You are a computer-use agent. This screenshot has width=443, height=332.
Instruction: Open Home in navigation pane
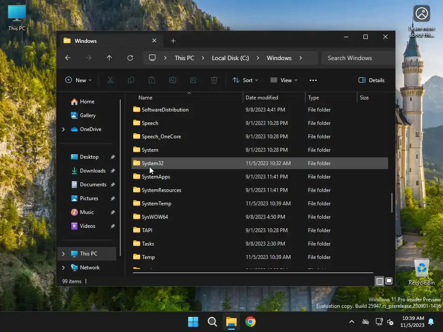87,102
